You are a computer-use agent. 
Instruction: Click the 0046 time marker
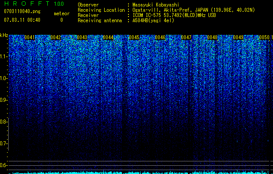[x=160, y=37]
